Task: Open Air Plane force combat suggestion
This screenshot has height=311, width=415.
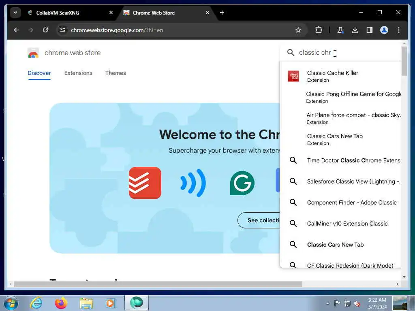Action: point(340,118)
